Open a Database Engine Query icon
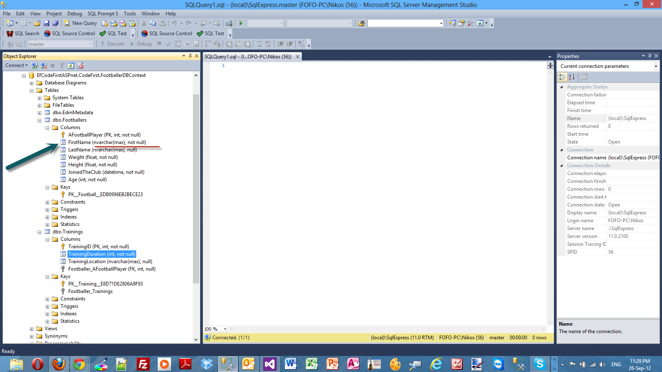This screenshot has height=372, width=662. [105, 23]
